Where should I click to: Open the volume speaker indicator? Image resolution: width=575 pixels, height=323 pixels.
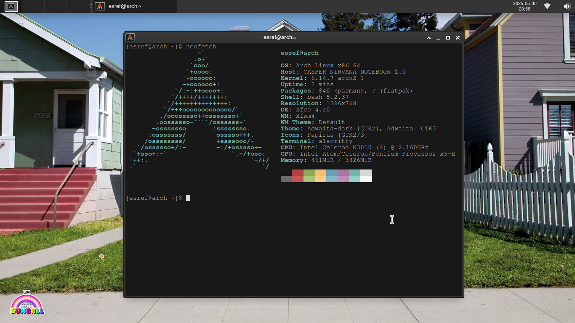(567, 6)
